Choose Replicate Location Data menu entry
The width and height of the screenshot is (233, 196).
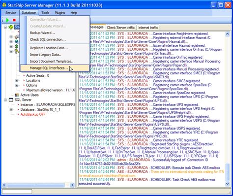[x=55, y=48]
